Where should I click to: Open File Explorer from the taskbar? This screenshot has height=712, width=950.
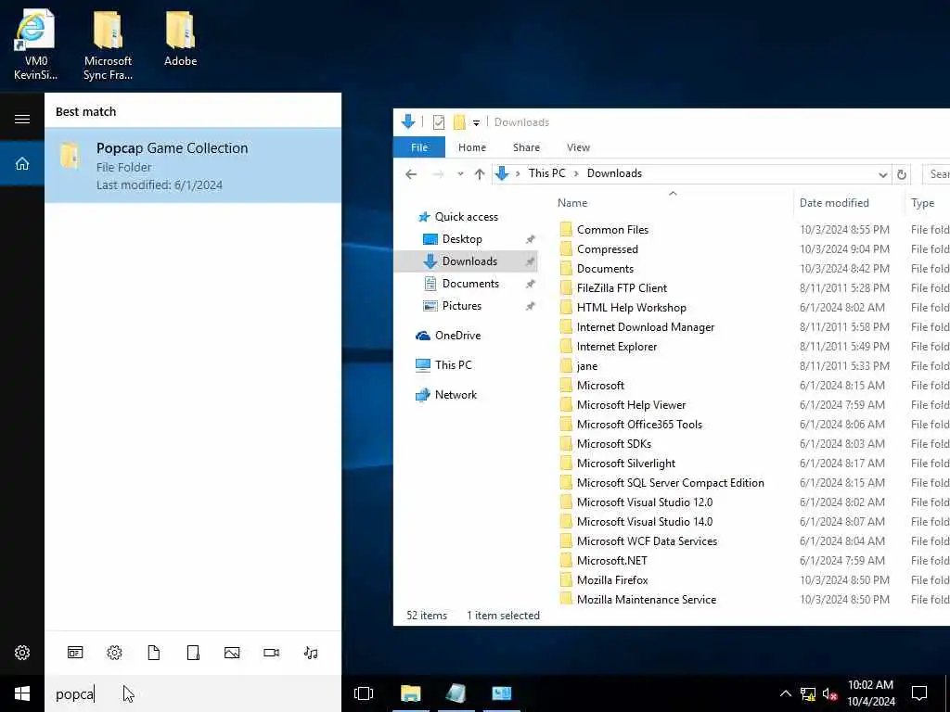click(411, 693)
